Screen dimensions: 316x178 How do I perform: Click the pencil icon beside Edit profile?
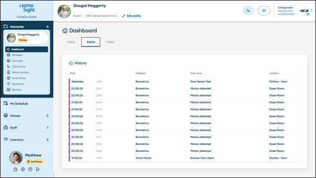(123, 16)
